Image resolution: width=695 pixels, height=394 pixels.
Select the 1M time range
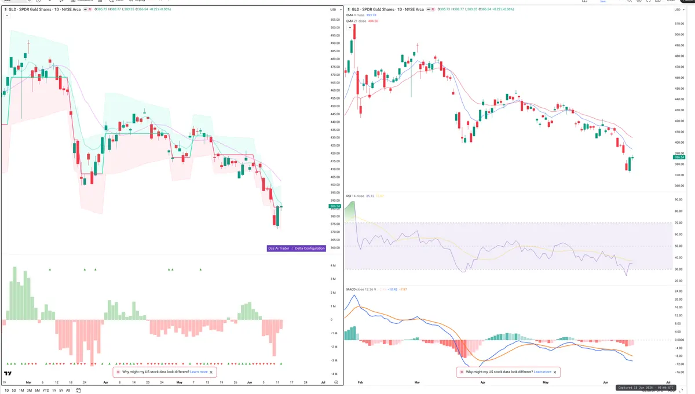tap(21, 391)
